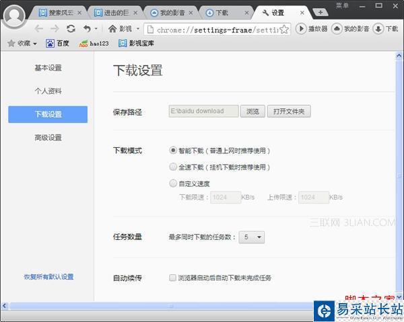Open the hao123 bookmark
404x322 pixels.
click(x=94, y=44)
